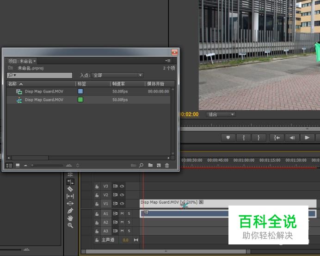The height and width of the screenshot is (256, 320).
Task: Open the 适合 zoom level dropdown
Action: [221, 115]
